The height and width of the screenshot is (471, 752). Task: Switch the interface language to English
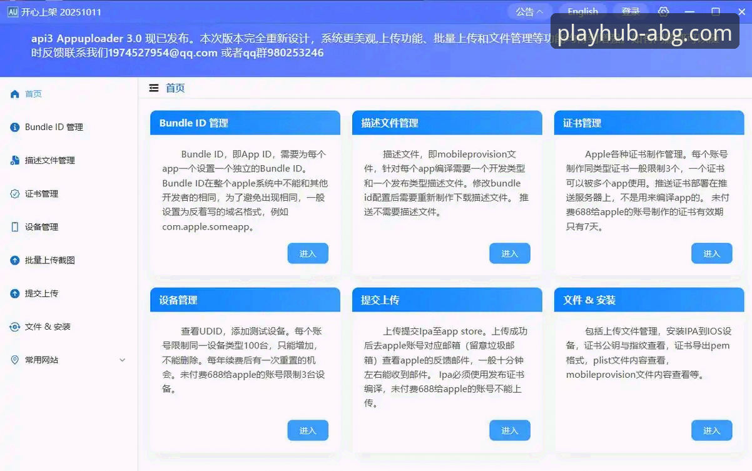pos(582,11)
